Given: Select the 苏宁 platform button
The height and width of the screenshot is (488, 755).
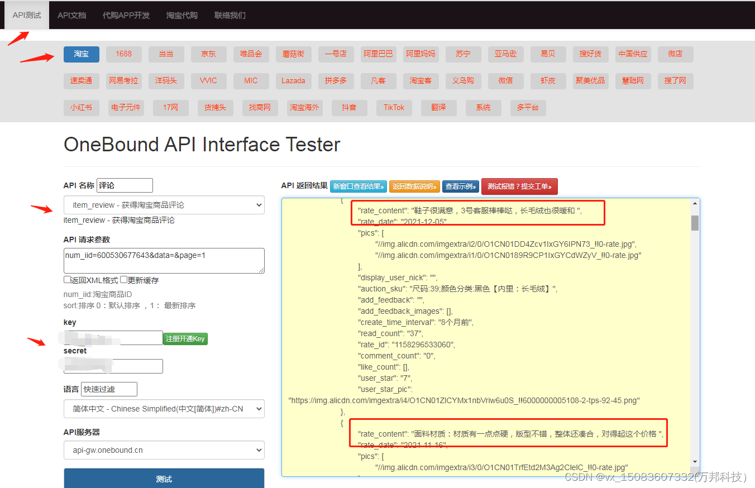Looking at the screenshot, I should [x=463, y=54].
